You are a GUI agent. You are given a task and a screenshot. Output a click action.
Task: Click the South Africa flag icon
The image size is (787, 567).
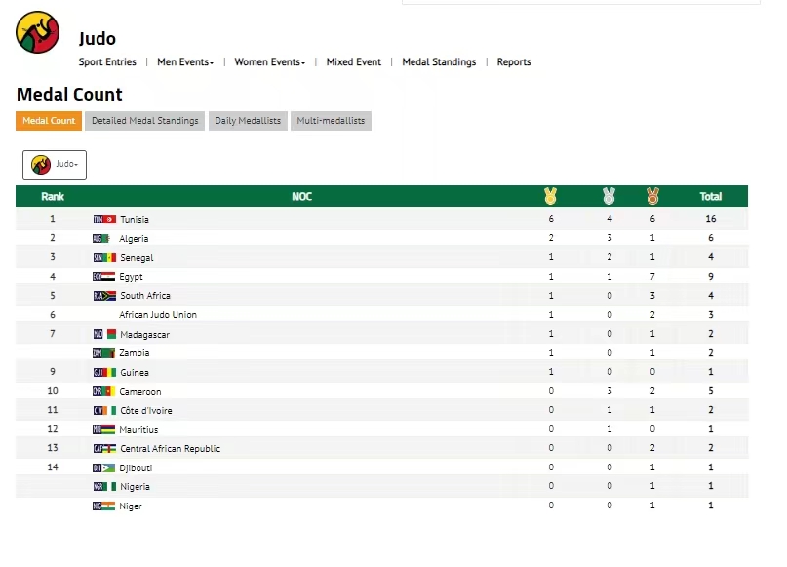click(x=104, y=296)
